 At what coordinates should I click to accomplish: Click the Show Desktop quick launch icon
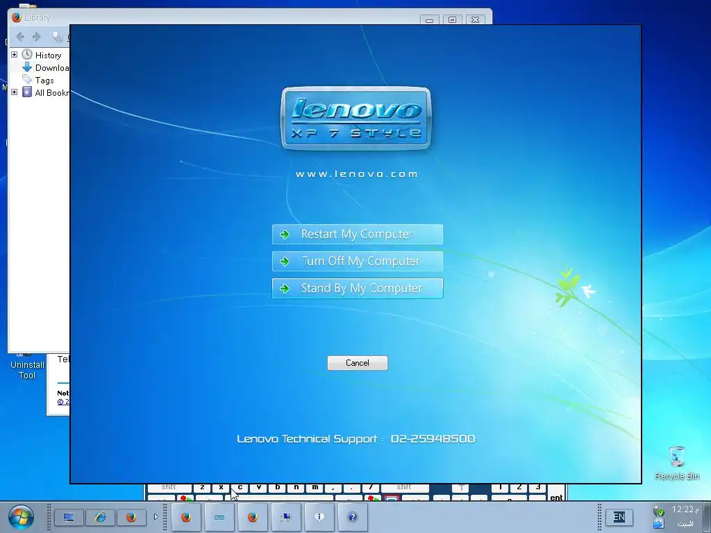(x=69, y=517)
